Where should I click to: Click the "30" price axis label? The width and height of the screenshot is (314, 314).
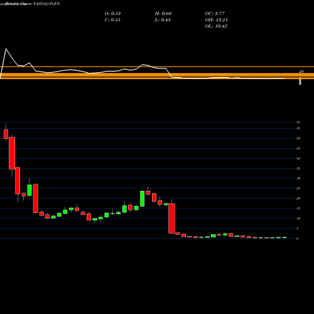point(298,178)
